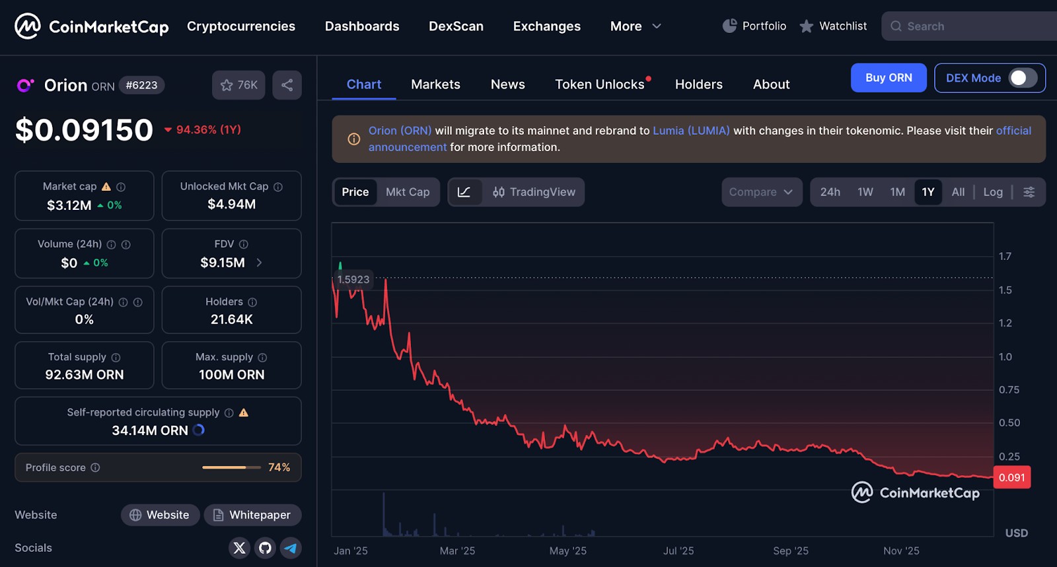Image resolution: width=1057 pixels, height=567 pixels.
Task: Click the Orion token logo icon
Action: [25, 85]
